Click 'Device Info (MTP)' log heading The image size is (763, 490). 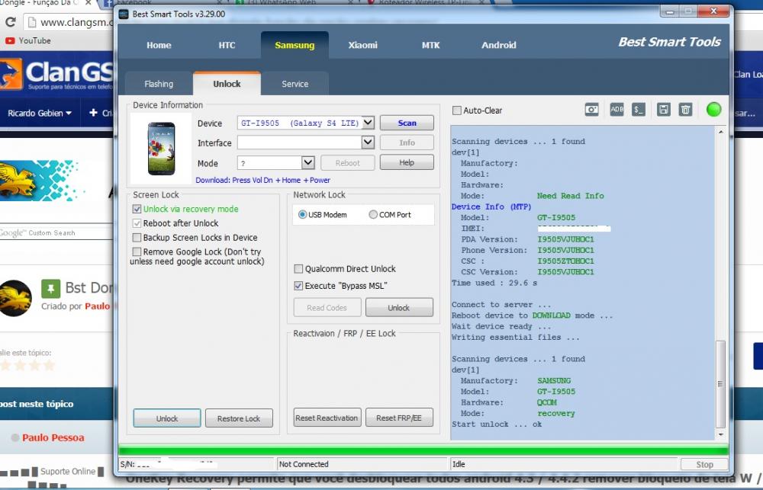pyautogui.click(x=491, y=207)
